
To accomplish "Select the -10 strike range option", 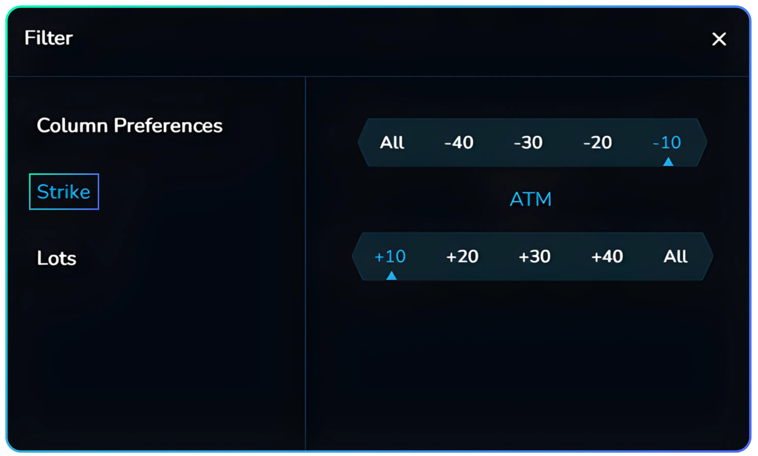I will pos(667,142).
